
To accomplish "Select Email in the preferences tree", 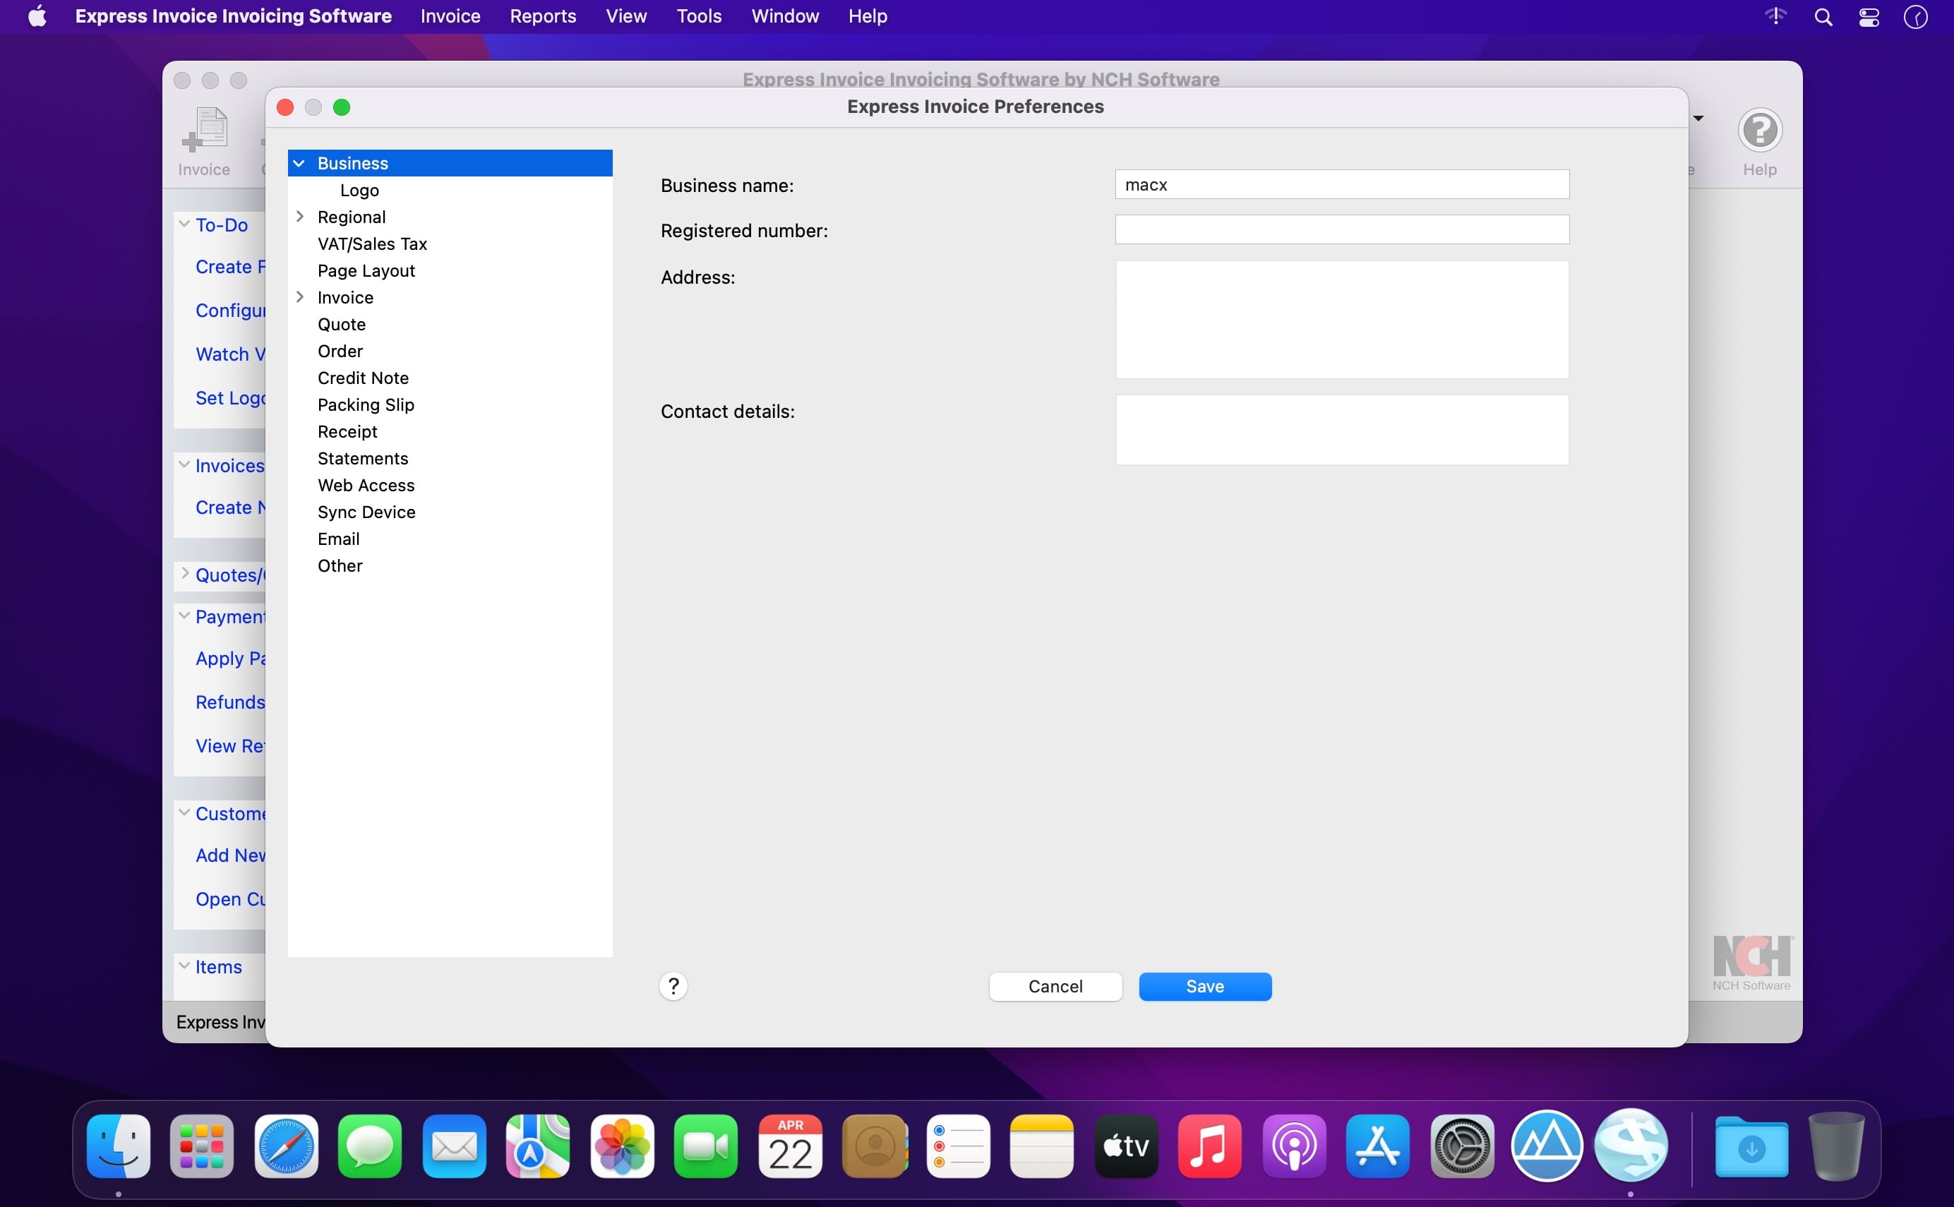I will [338, 539].
